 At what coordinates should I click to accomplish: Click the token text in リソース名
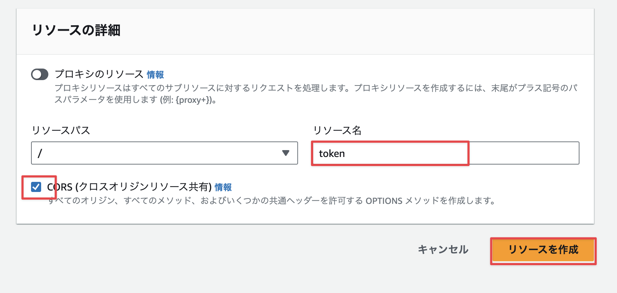click(x=332, y=153)
